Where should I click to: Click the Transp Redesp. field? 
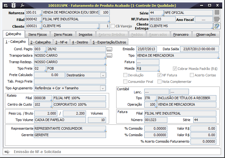70,62
